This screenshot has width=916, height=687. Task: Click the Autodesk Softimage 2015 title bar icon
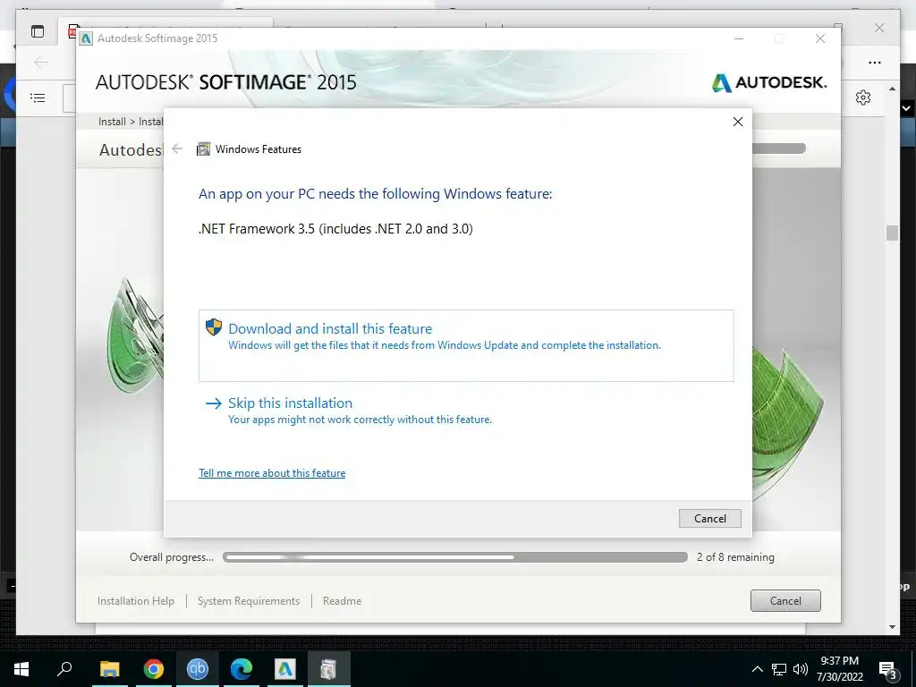click(87, 38)
